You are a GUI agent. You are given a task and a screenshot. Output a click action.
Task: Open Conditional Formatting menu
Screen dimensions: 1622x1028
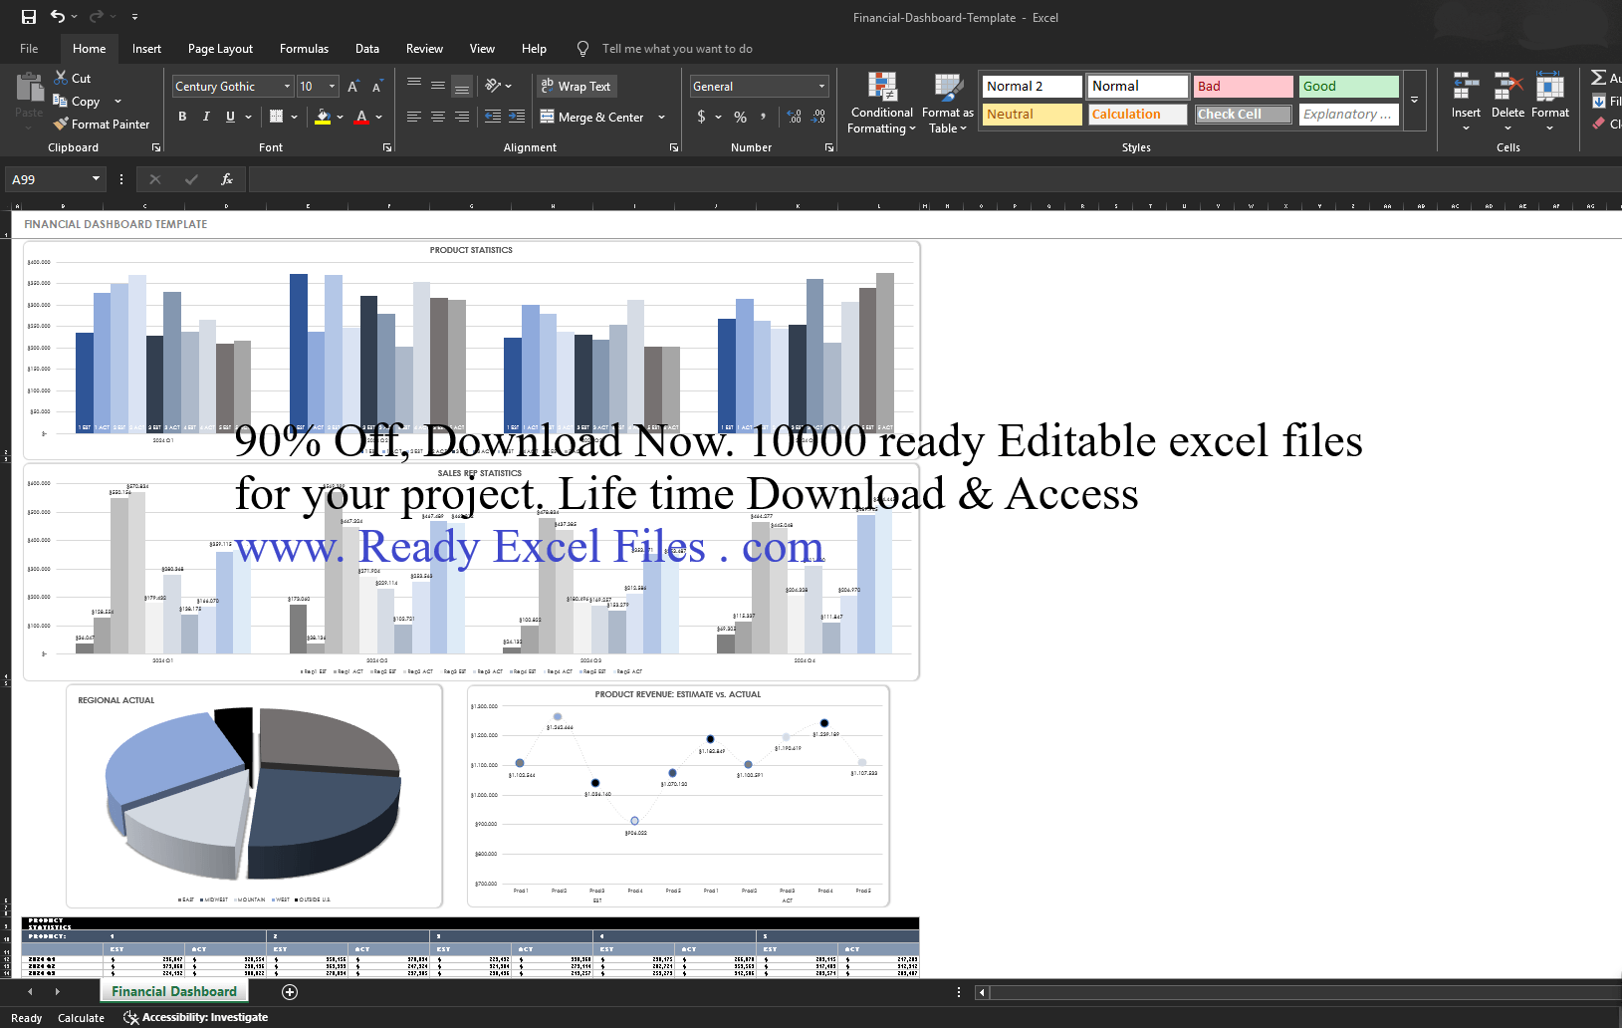[881, 103]
